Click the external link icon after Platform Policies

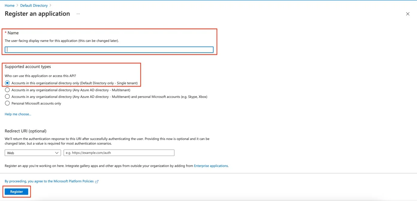97,182
